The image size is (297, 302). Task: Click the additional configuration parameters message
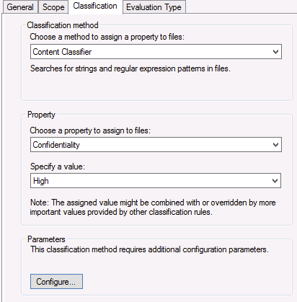tap(149, 249)
